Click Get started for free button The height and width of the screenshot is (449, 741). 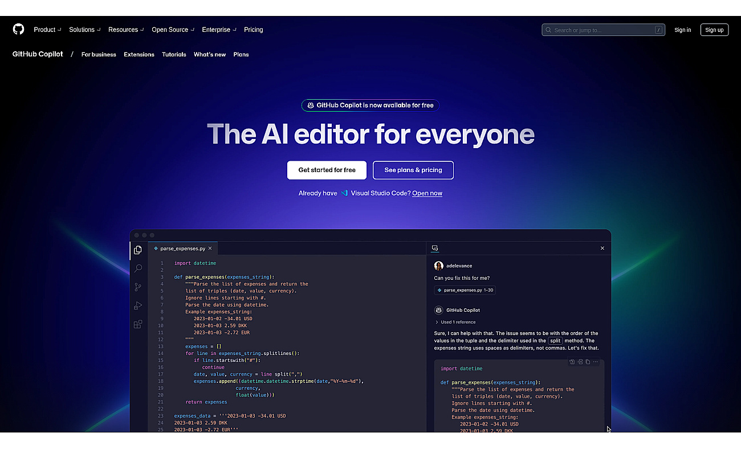(327, 170)
